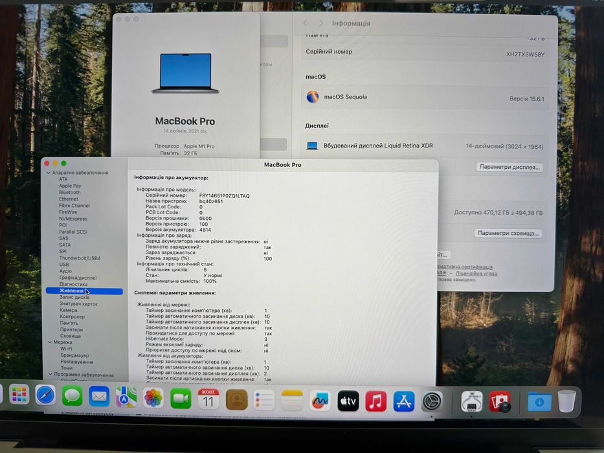Select Брандмауер under Мережа

pyautogui.click(x=74, y=355)
